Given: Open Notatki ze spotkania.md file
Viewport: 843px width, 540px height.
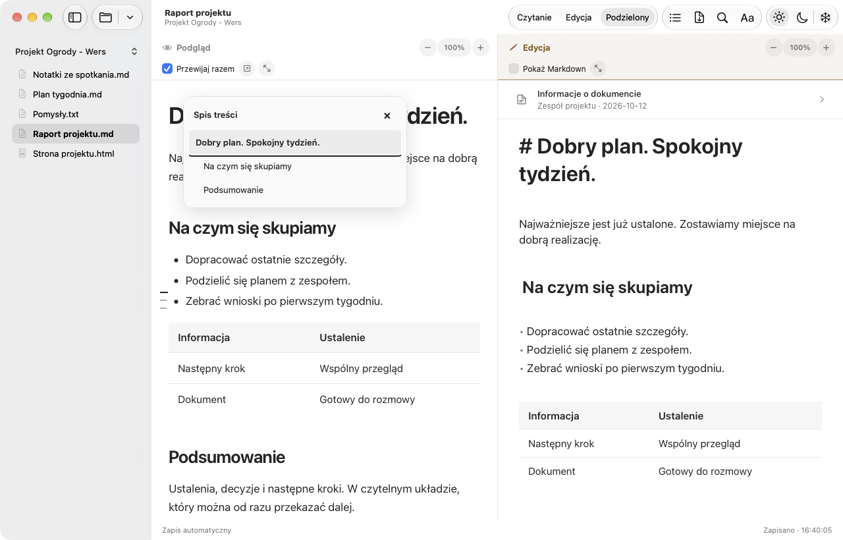Looking at the screenshot, I should click(76, 74).
